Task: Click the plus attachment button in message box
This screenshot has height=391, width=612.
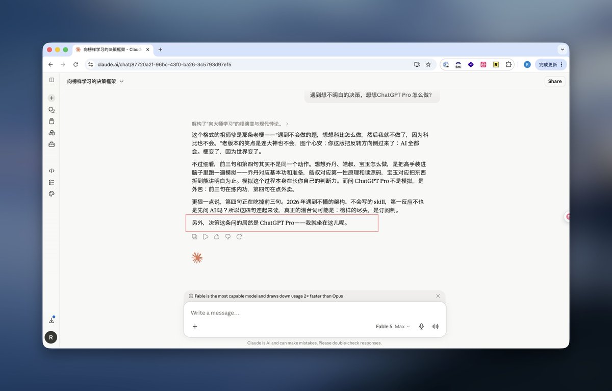Action: [195, 327]
